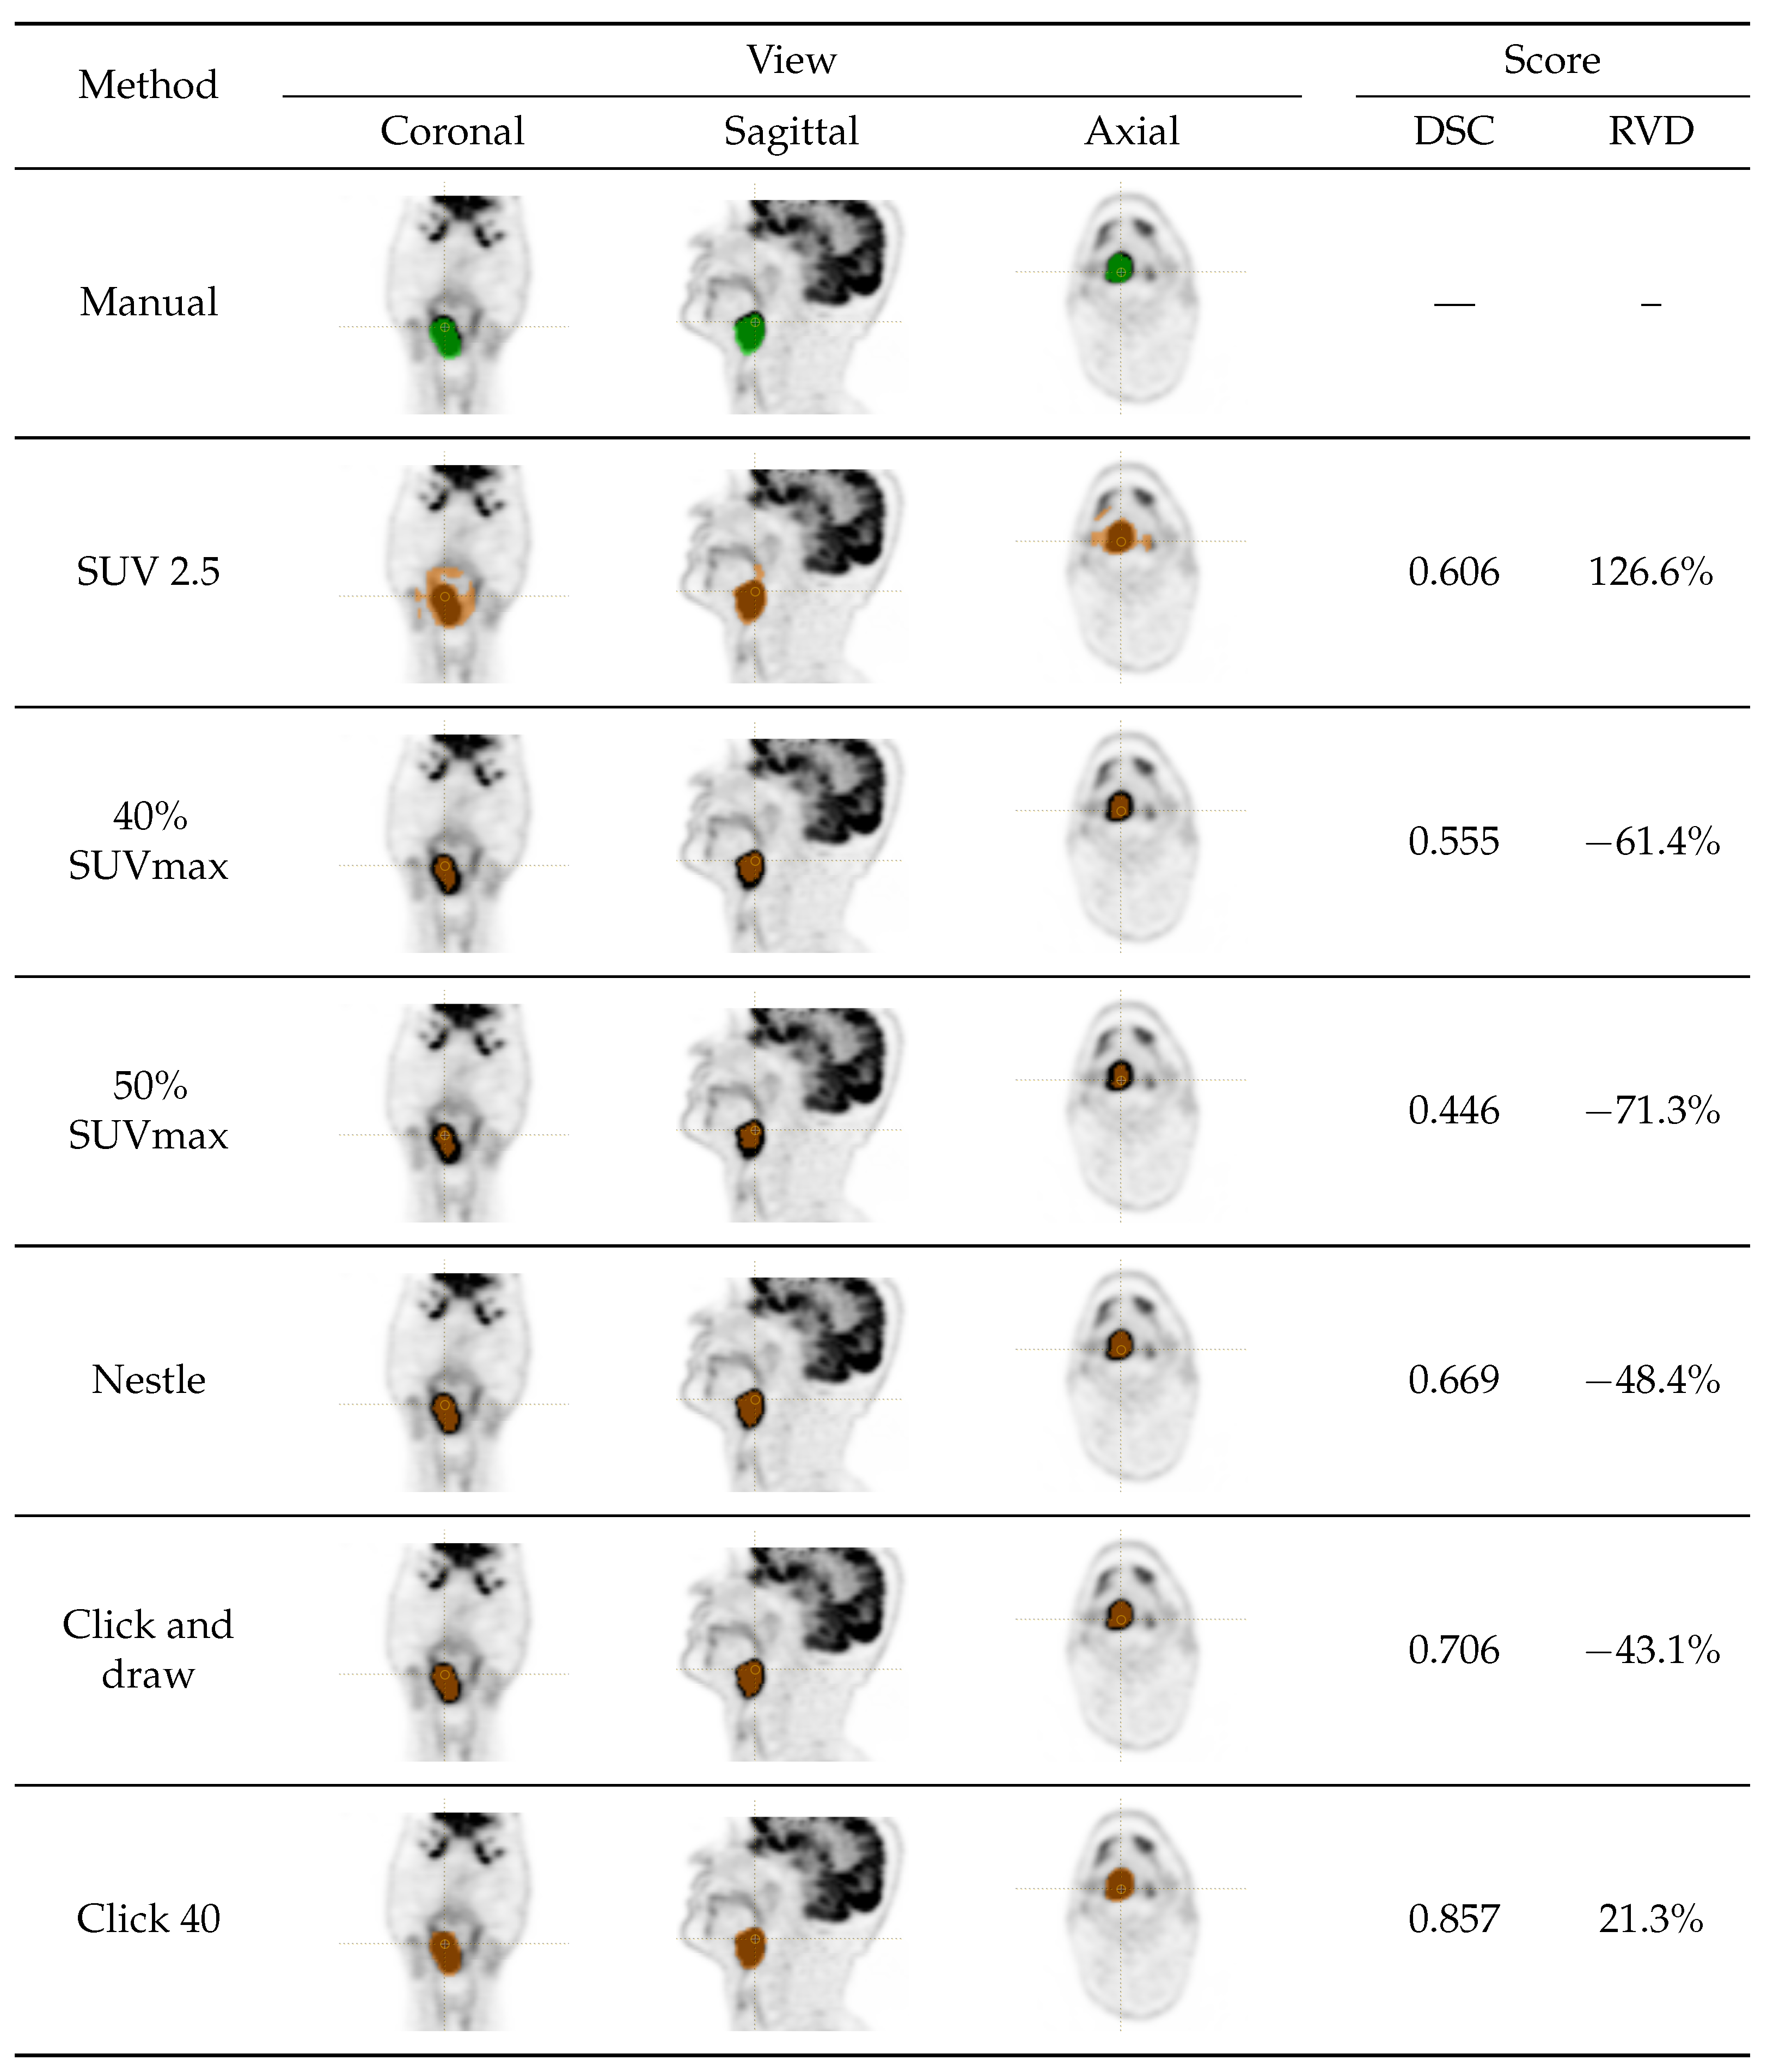This screenshot has height=2072, width=1767.
Task: Click the Method column header
Action: click(x=148, y=85)
